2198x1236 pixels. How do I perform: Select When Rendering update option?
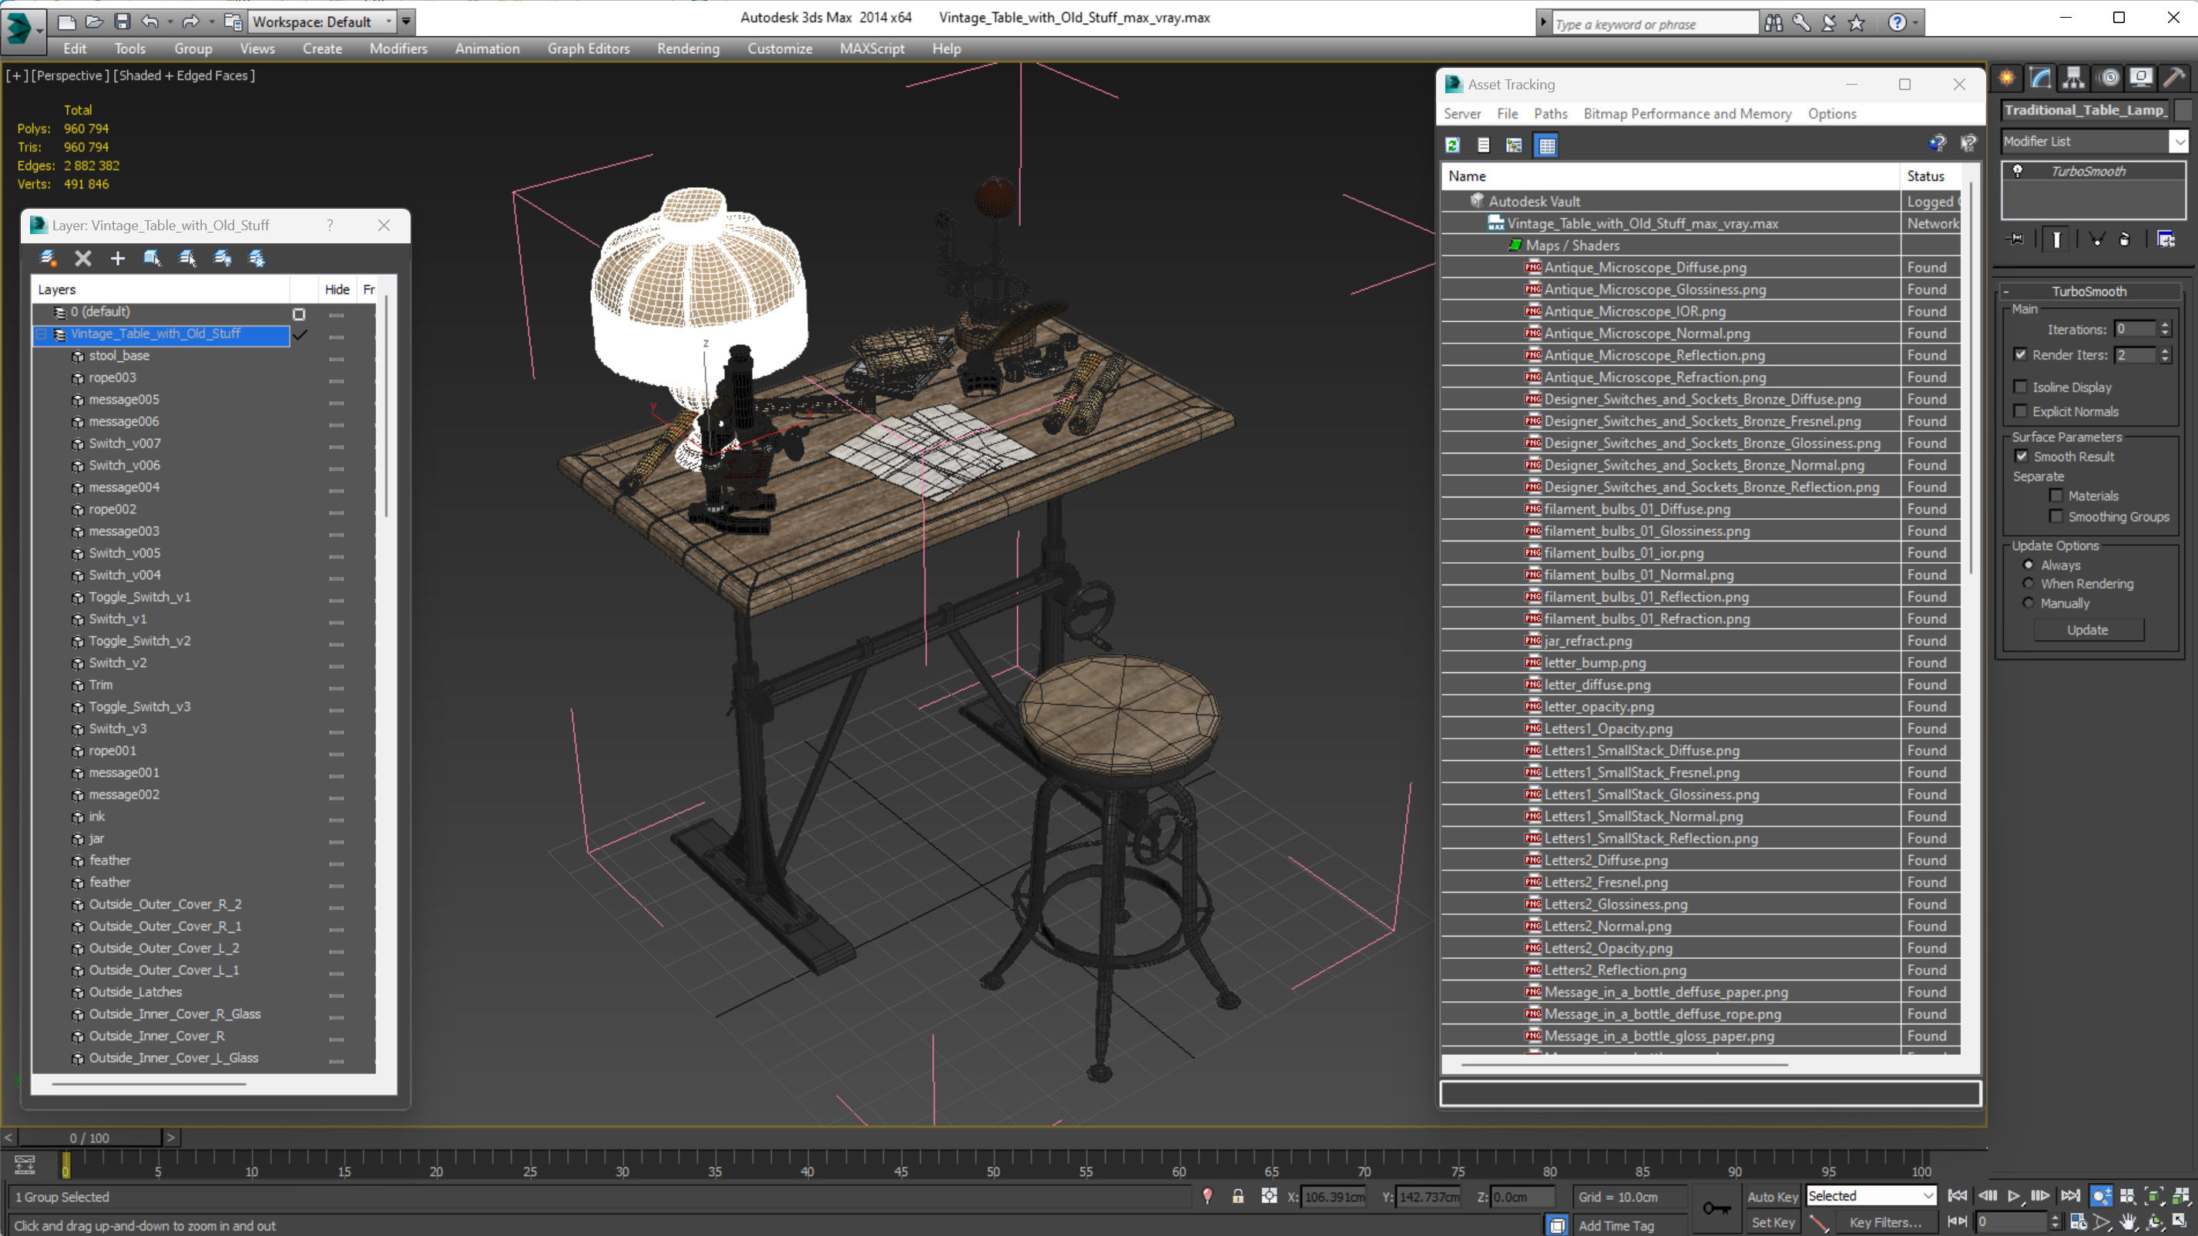pyautogui.click(x=2029, y=584)
